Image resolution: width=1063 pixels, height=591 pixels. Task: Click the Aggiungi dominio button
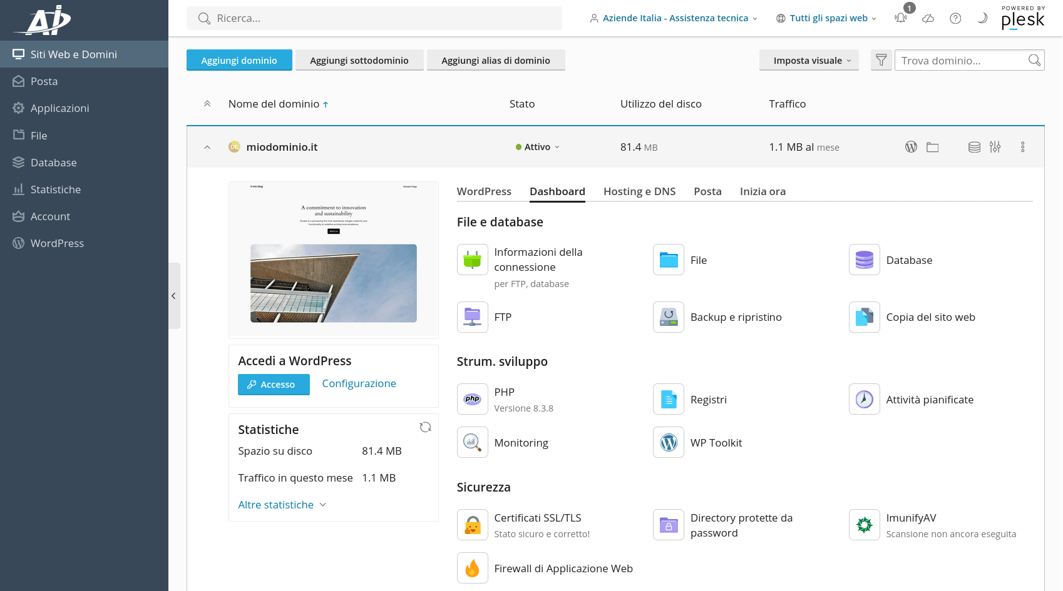point(239,60)
